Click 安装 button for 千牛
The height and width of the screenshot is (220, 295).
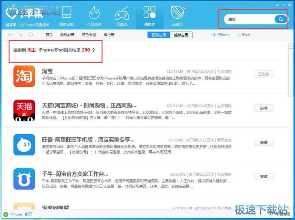pos(263,177)
